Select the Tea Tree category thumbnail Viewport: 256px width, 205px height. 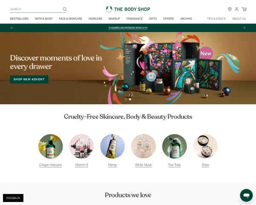(175, 146)
